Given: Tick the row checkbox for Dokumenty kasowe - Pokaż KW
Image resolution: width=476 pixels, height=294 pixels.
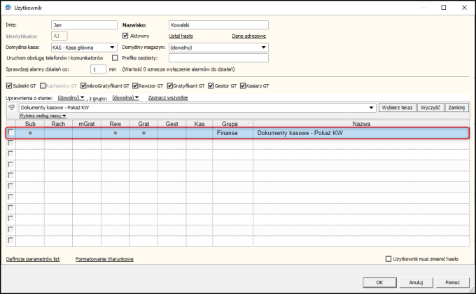Looking at the screenshot, I should pos(10,132).
